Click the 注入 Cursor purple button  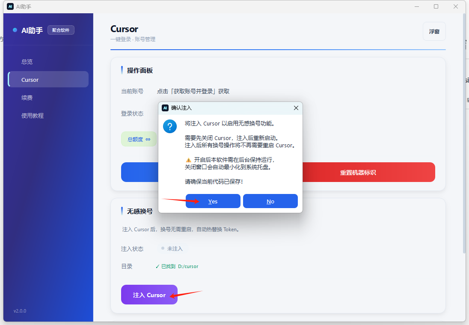pos(149,295)
